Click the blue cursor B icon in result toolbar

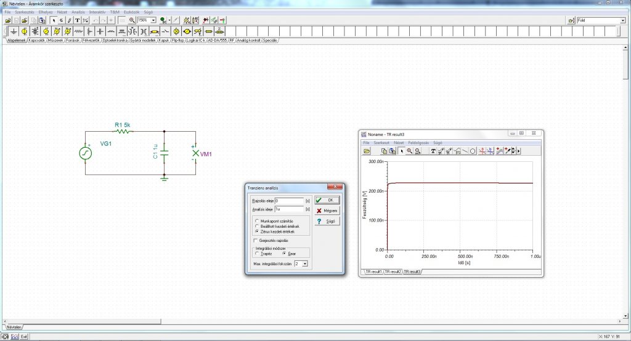point(490,151)
